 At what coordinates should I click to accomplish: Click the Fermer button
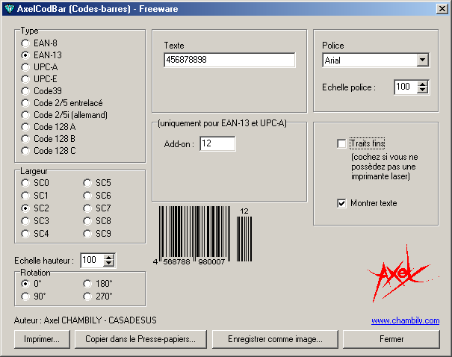point(391,339)
